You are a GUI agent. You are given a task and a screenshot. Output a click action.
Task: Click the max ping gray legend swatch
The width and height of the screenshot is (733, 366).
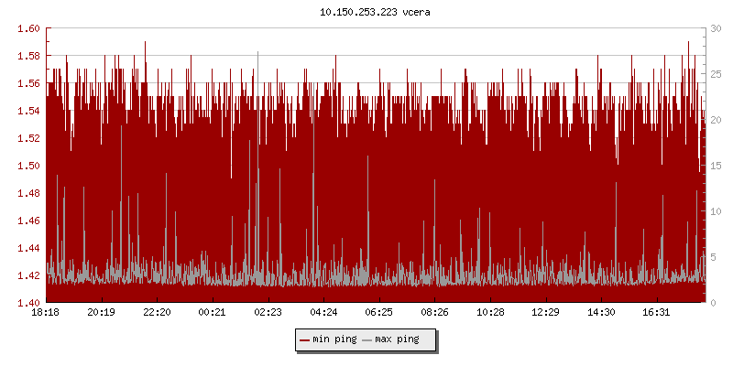point(367,339)
